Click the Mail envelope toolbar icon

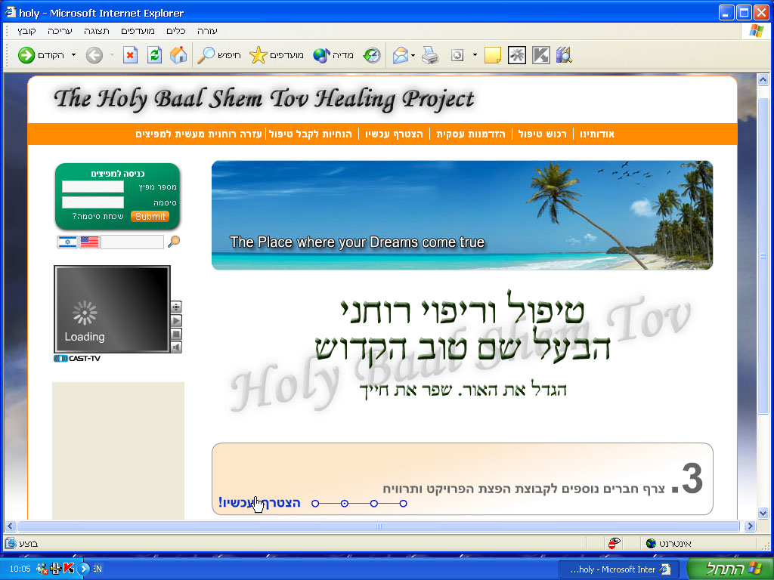(401, 55)
